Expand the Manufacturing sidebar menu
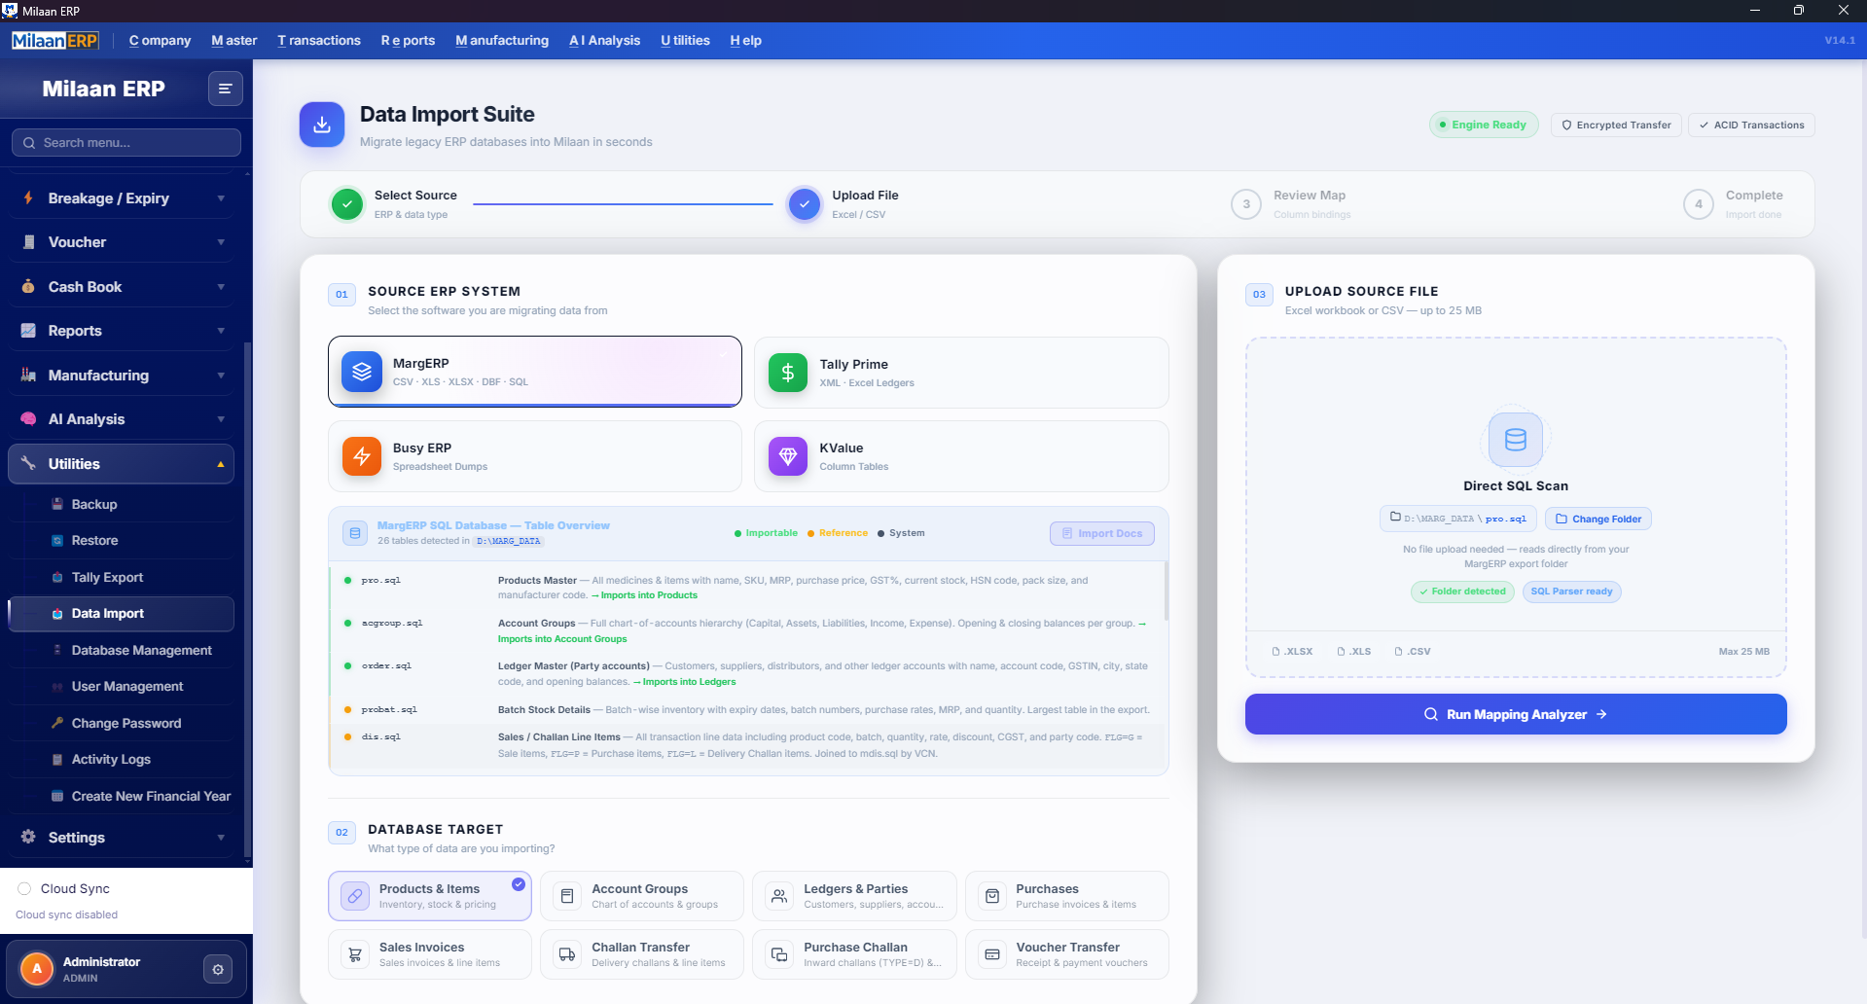Screen dimensions: 1867x1004 [122, 376]
